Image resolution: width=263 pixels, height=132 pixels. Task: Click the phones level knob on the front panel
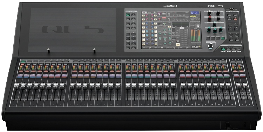(228, 127)
